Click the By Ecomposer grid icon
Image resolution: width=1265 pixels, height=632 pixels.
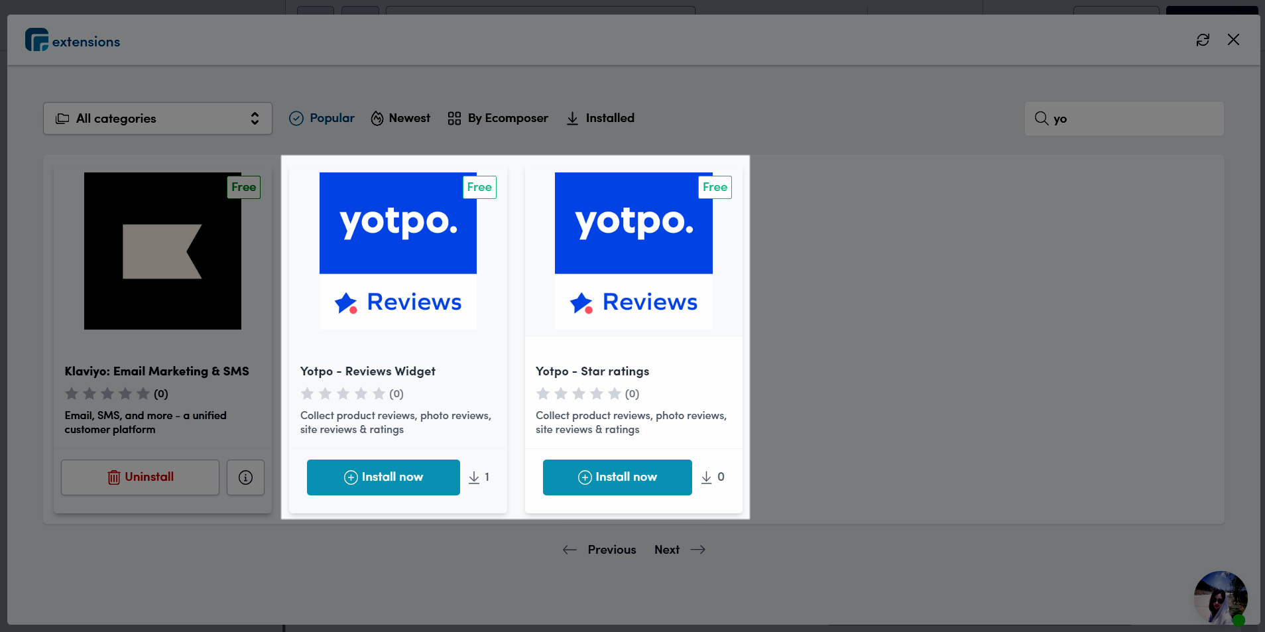[454, 118]
